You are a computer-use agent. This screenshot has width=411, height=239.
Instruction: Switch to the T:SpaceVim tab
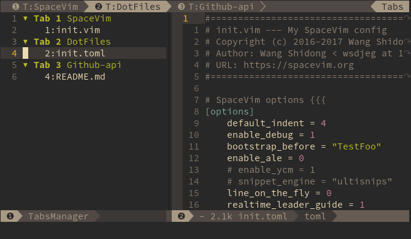(45, 7)
